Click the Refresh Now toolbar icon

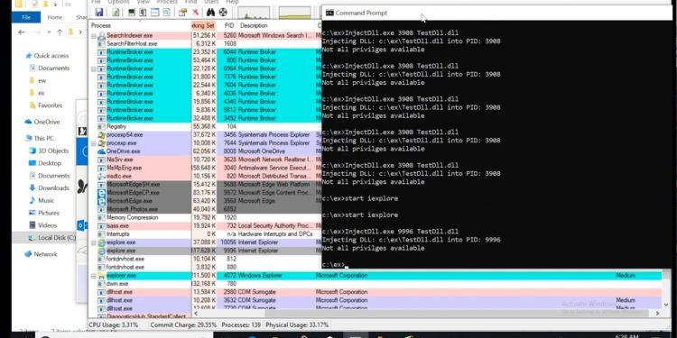[x=116, y=12]
